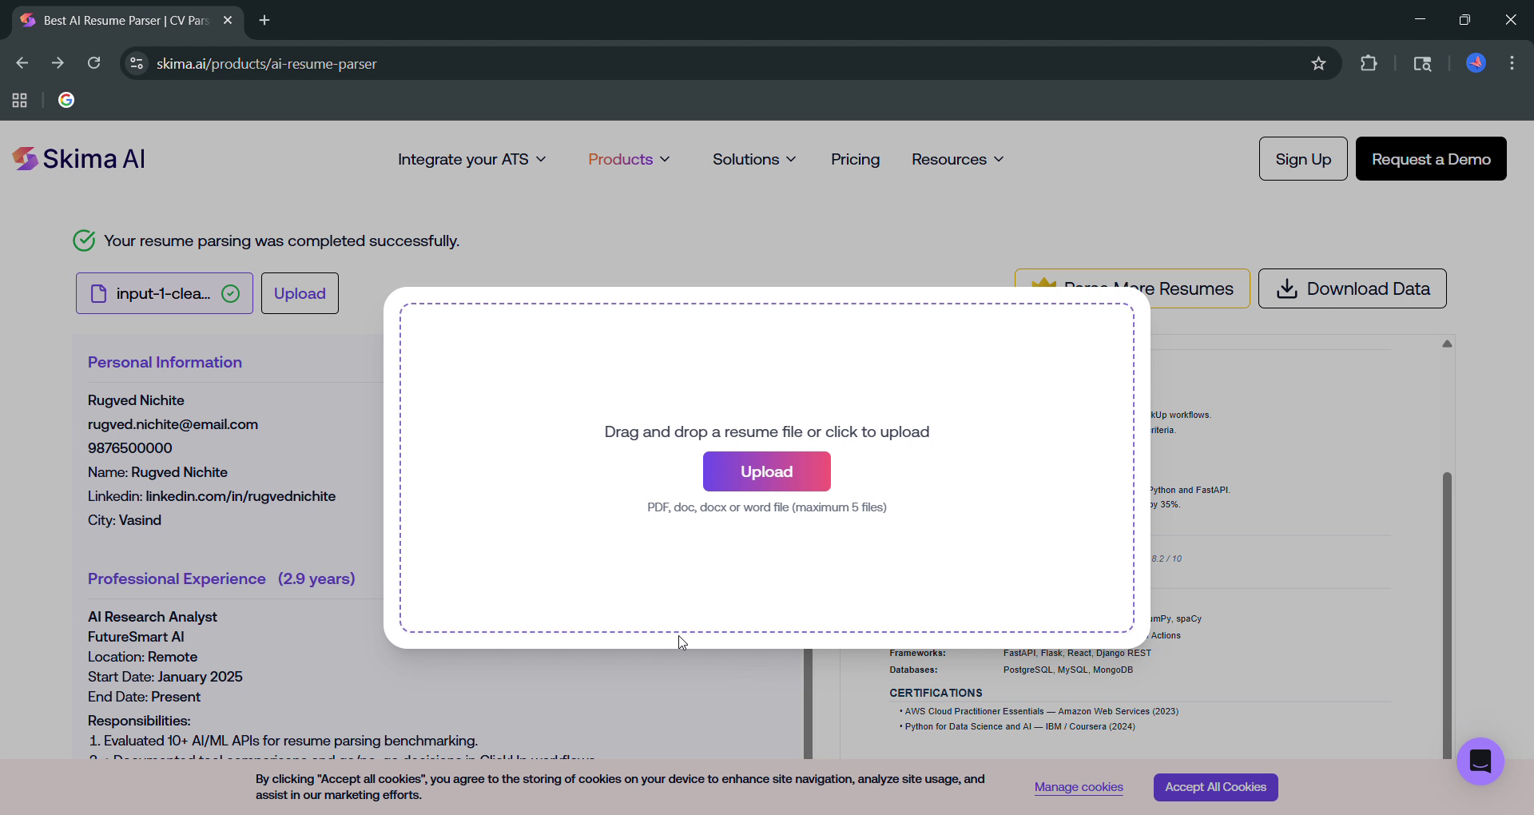Accept All Cookies in the banner

[1215, 787]
